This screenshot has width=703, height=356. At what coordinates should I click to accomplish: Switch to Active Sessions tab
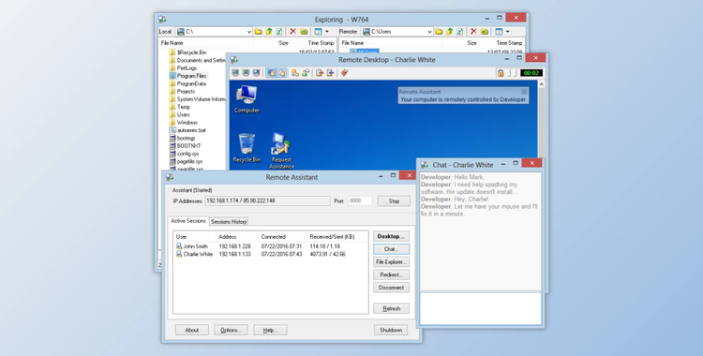click(188, 221)
